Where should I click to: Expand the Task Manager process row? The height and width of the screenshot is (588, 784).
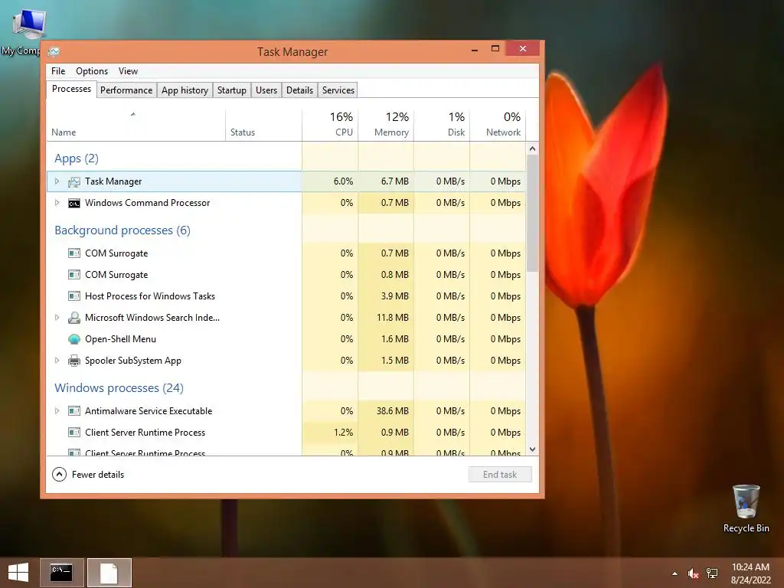click(x=57, y=181)
